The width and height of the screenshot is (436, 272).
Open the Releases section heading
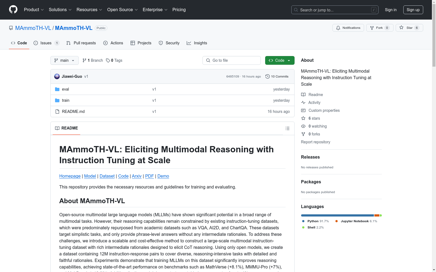310,157
